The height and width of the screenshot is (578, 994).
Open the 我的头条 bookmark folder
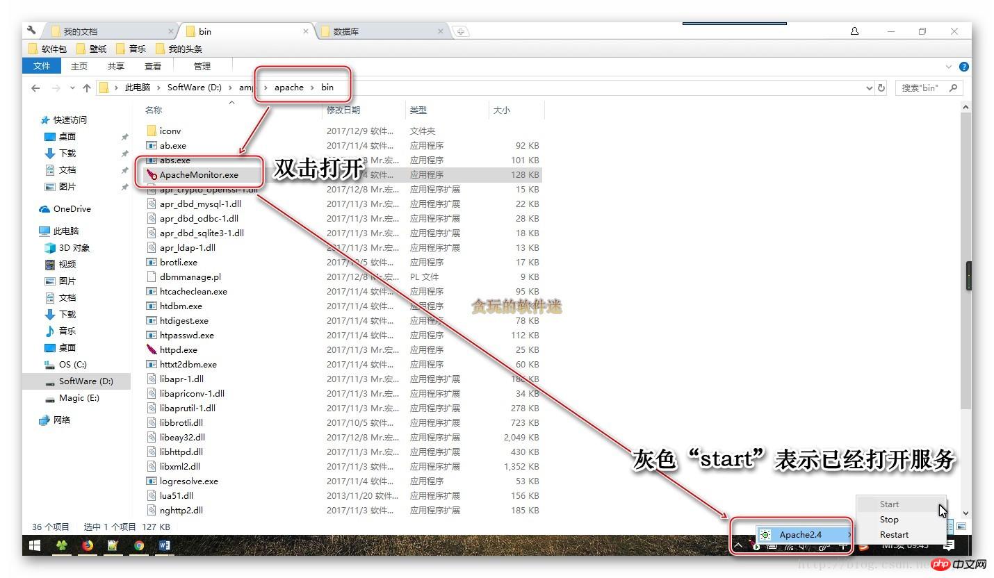coord(179,49)
